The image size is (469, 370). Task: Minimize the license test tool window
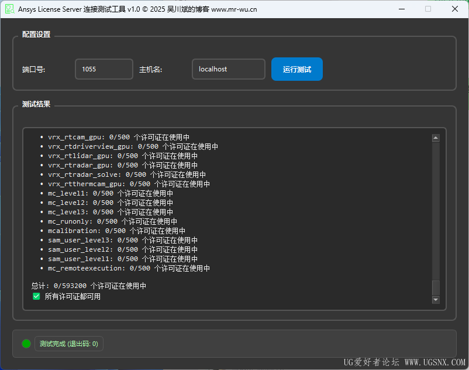402,9
